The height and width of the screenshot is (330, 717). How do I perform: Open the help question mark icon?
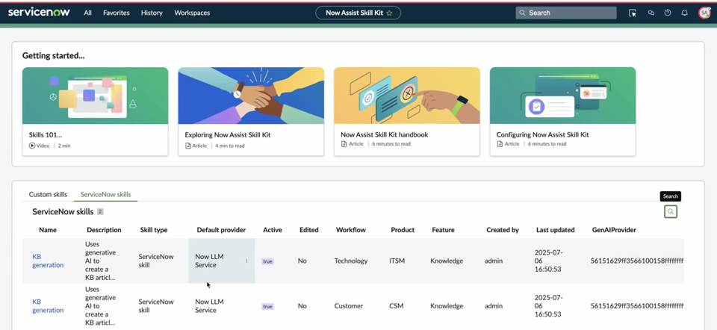click(668, 13)
